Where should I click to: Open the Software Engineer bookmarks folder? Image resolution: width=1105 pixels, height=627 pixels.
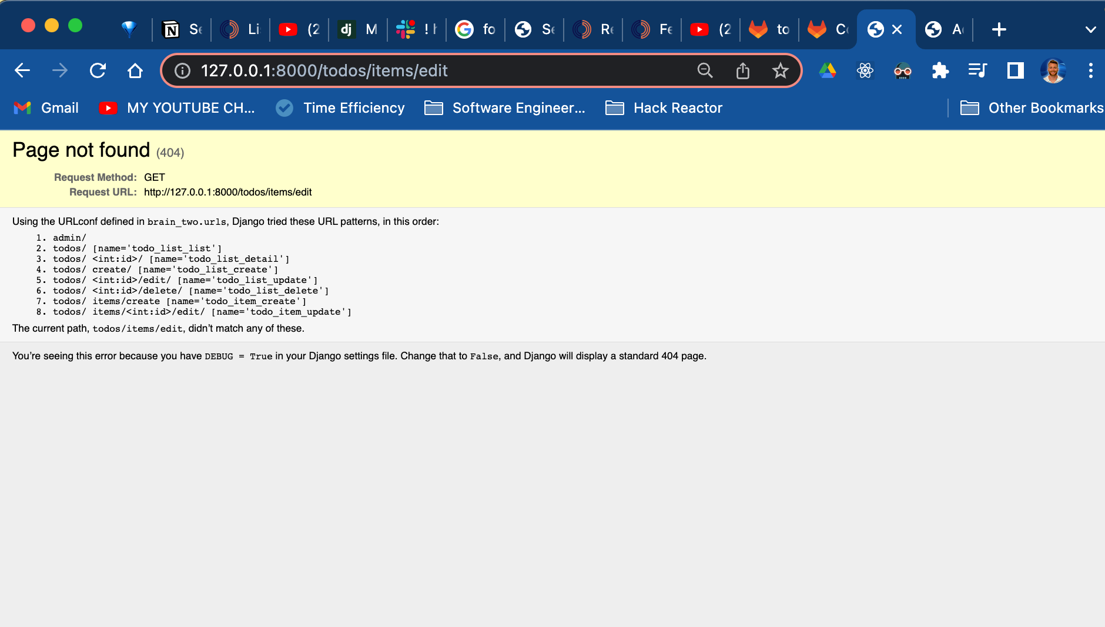point(505,108)
